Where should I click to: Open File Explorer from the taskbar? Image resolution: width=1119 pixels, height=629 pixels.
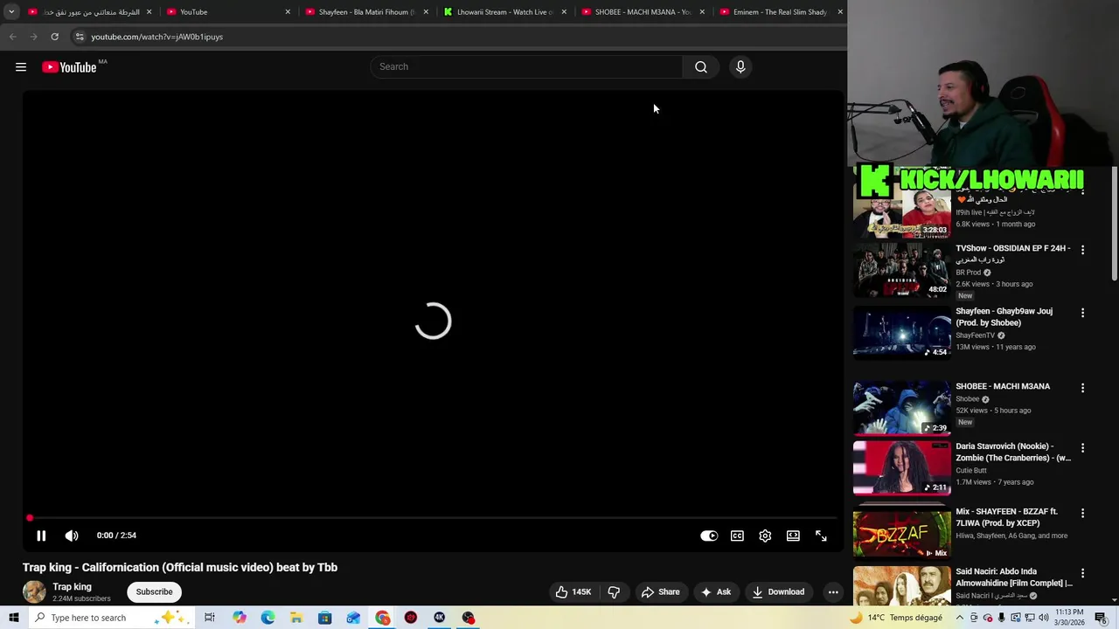(x=296, y=618)
